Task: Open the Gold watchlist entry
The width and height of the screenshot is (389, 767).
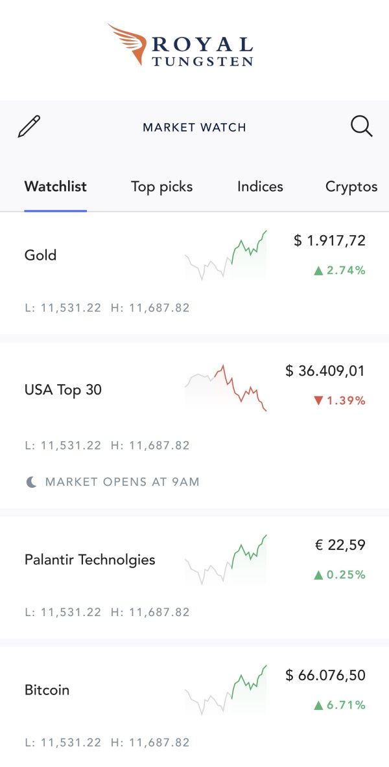Action: (41, 255)
